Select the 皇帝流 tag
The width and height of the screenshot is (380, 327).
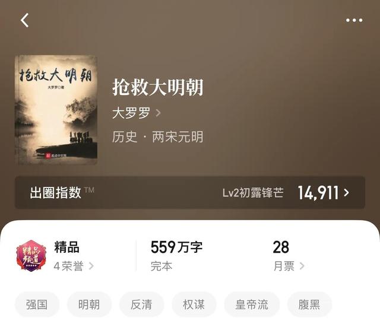click(252, 304)
